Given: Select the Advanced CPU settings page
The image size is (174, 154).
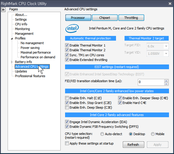Looking at the screenshot, I should [32, 67].
